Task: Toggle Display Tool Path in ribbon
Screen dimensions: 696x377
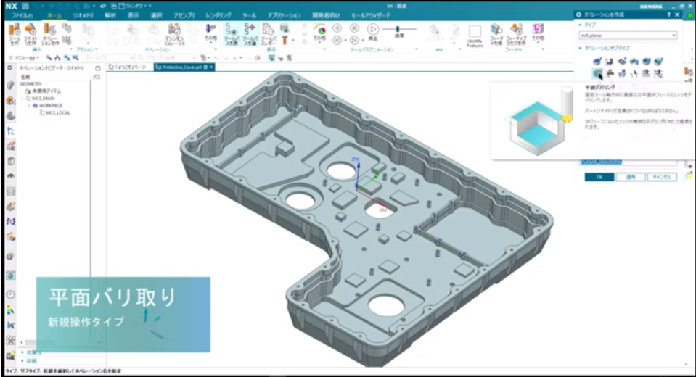Action: 232,34
